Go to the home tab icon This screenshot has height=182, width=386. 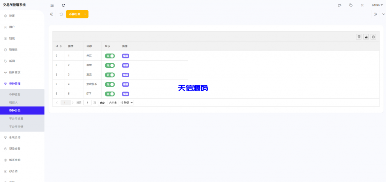point(61,14)
